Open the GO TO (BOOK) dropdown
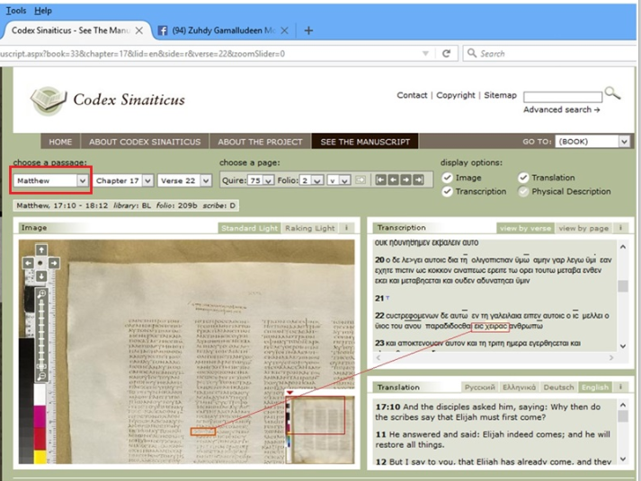The width and height of the screenshot is (641, 481). 592,141
